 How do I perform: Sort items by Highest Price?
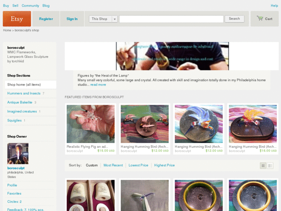coord(165,165)
